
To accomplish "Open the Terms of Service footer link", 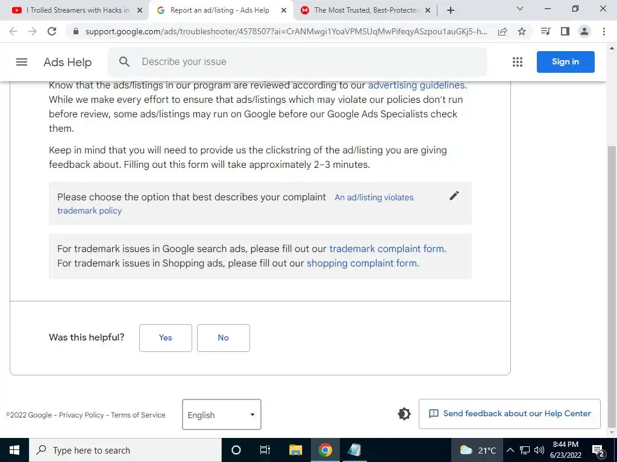I will point(138,415).
